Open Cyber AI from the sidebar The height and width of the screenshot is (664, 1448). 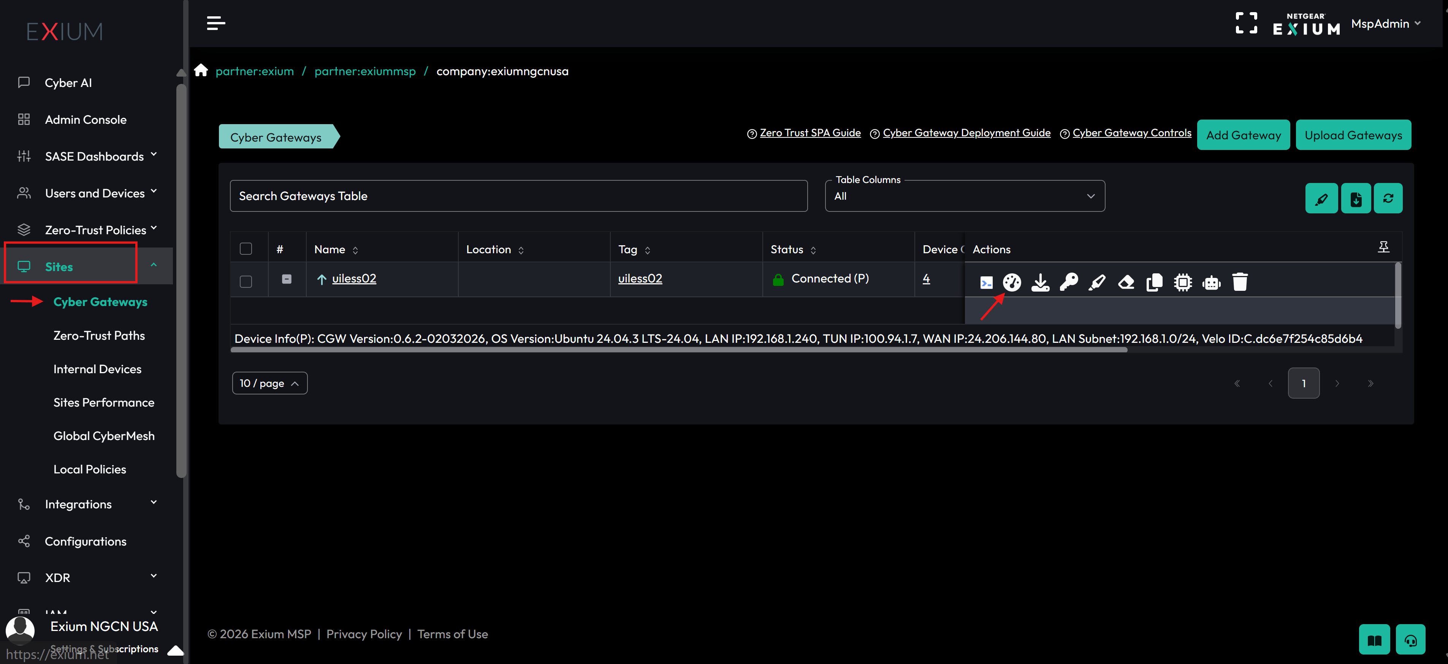click(68, 82)
